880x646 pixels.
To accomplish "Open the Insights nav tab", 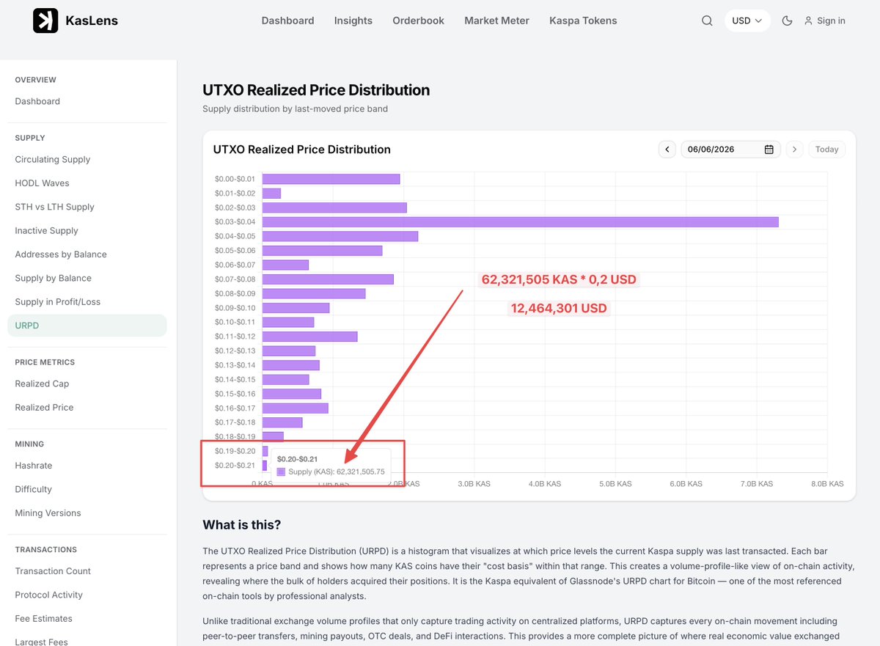I will [353, 21].
